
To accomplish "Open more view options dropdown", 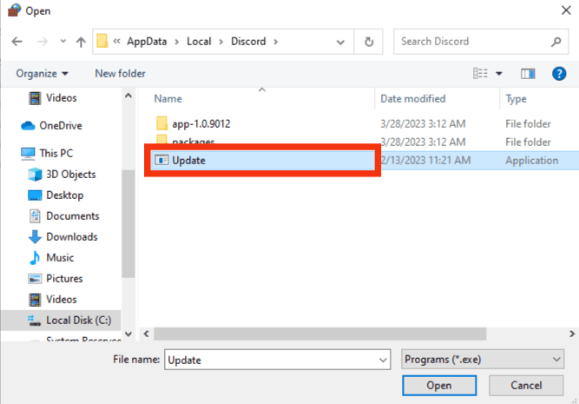I will coord(499,74).
